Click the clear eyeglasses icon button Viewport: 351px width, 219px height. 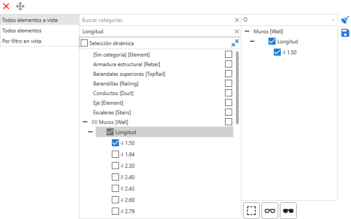point(270,211)
